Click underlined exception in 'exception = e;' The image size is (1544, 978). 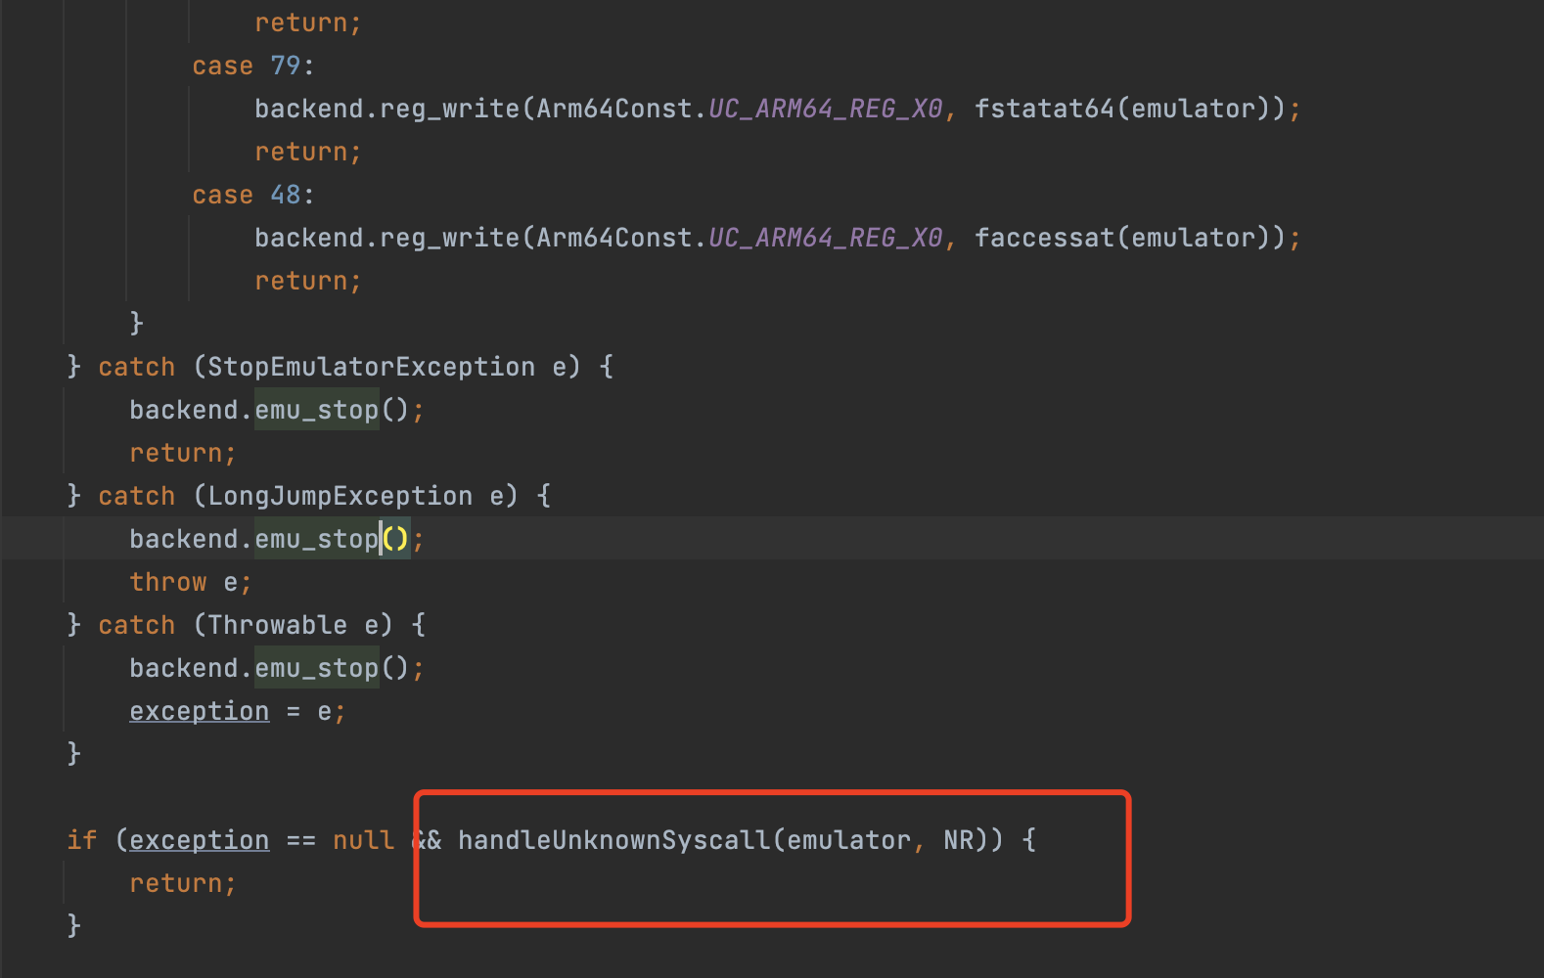(200, 711)
